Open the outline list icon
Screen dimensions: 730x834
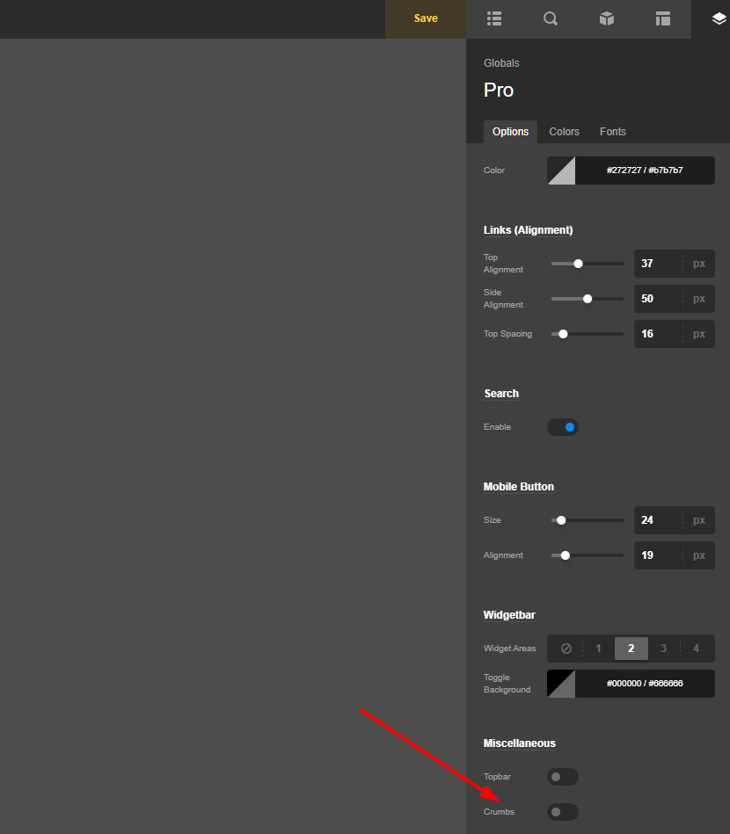pyautogui.click(x=494, y=18)
